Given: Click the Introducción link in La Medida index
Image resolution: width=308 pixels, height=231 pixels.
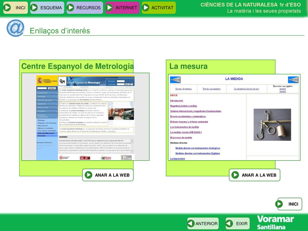Looking at the screenshot, I should coord(177,101).
